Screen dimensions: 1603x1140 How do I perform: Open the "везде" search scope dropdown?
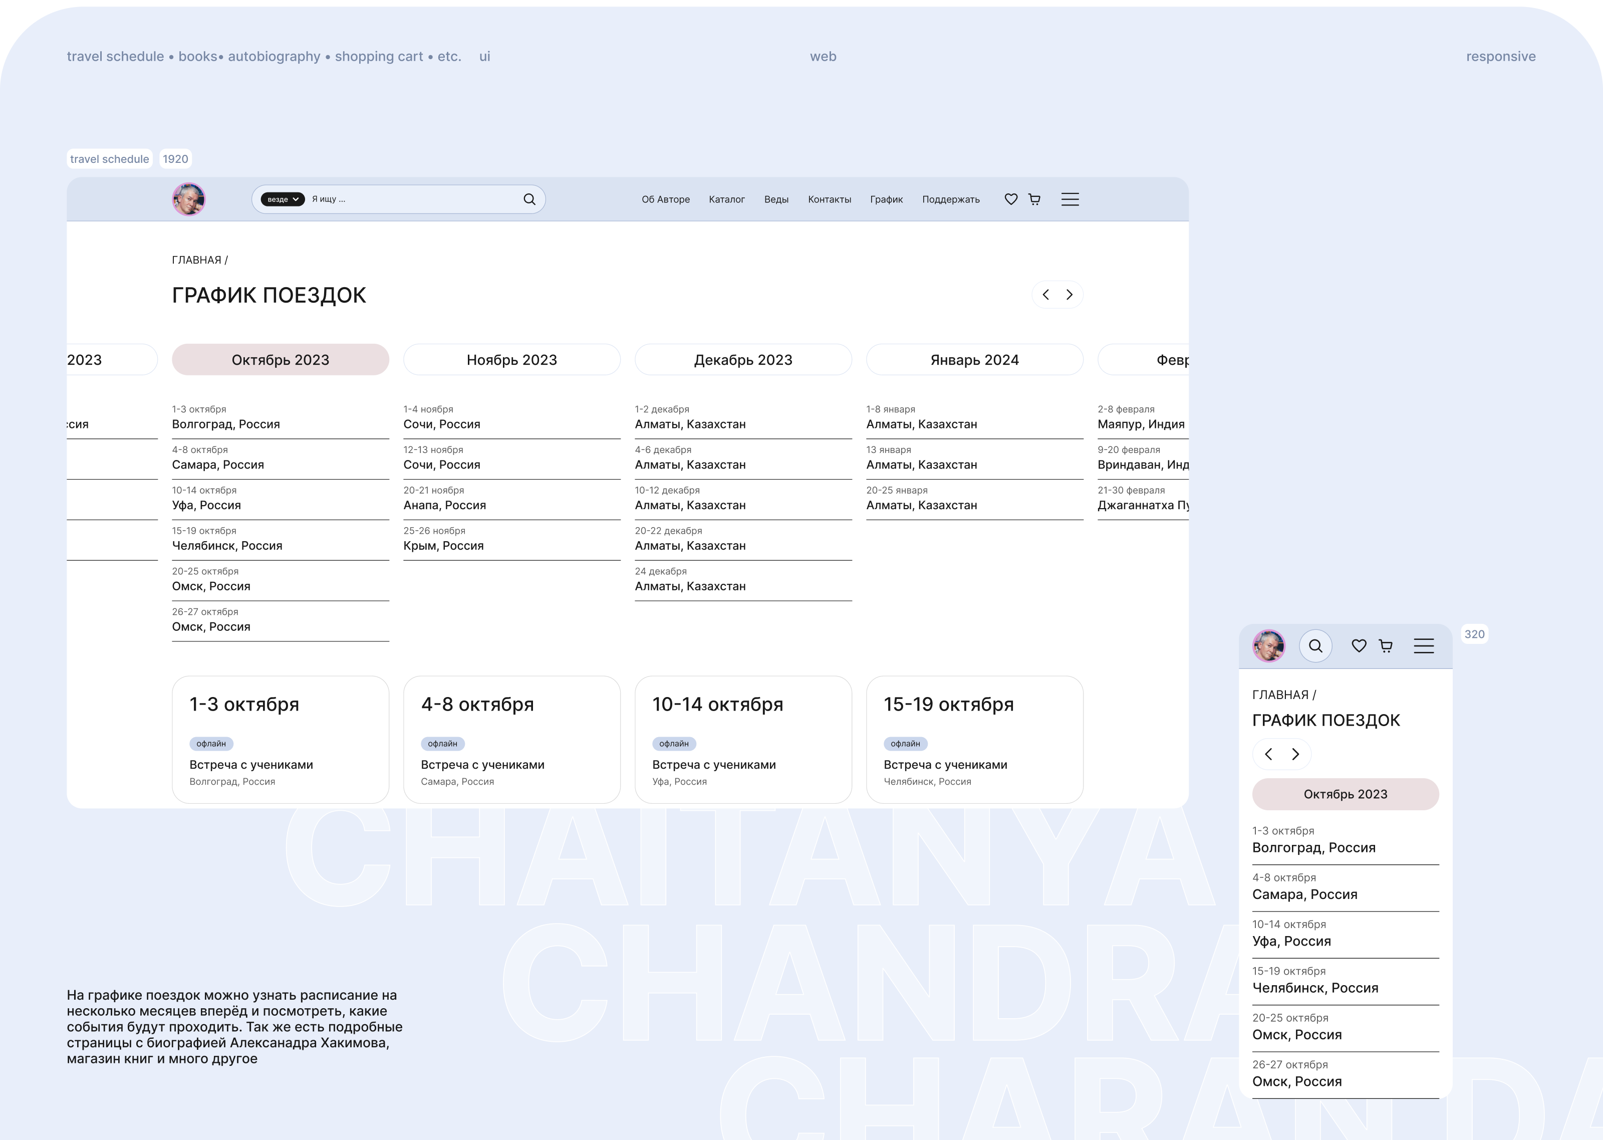(x=283, y=199)
